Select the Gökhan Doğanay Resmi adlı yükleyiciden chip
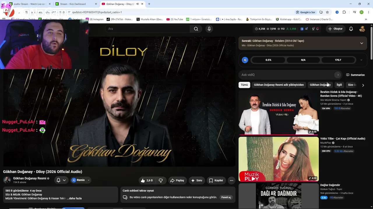Screen dimensions: 373x209 click(x=279, y=85)
